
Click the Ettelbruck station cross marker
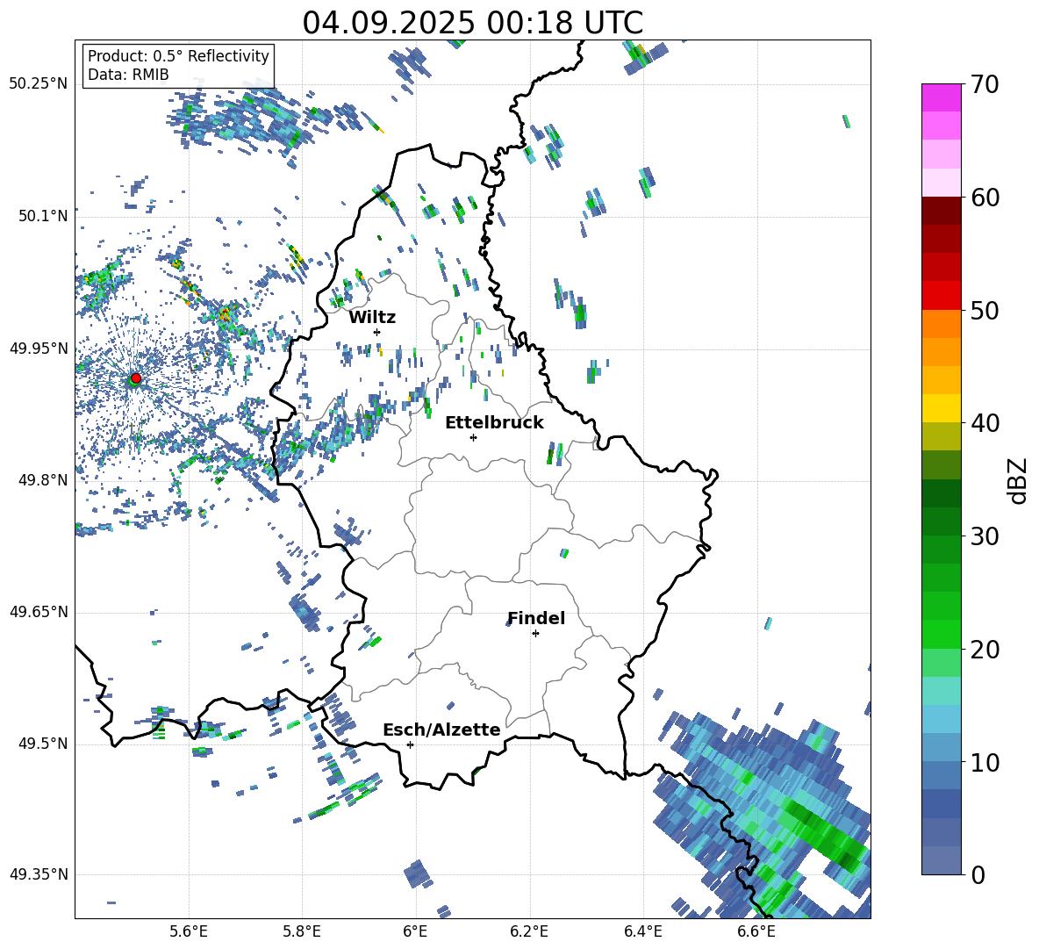[x=473, y=437]
